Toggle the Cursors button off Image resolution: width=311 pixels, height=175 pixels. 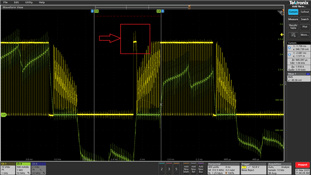tap(293, 12)
